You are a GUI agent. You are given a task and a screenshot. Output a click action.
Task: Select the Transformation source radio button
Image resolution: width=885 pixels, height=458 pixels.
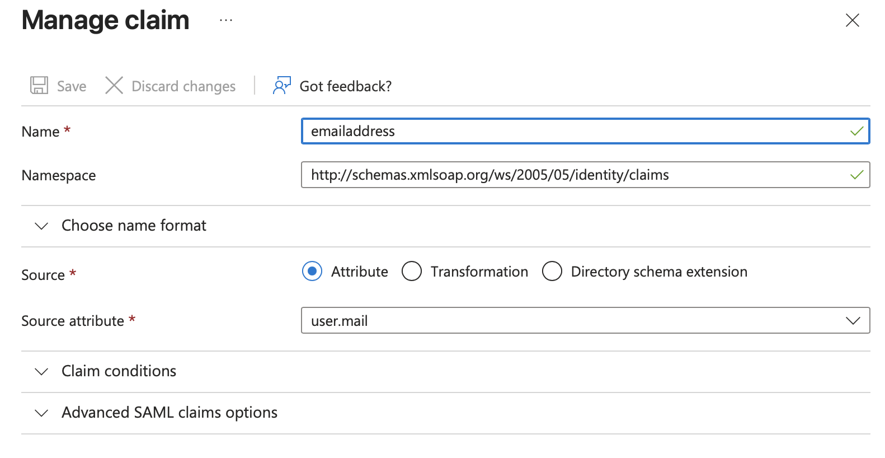tap(412, 272)
